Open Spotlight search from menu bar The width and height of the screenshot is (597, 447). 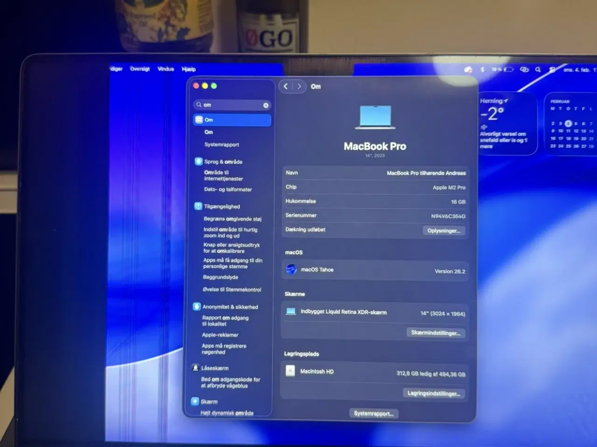click(538, 69)
